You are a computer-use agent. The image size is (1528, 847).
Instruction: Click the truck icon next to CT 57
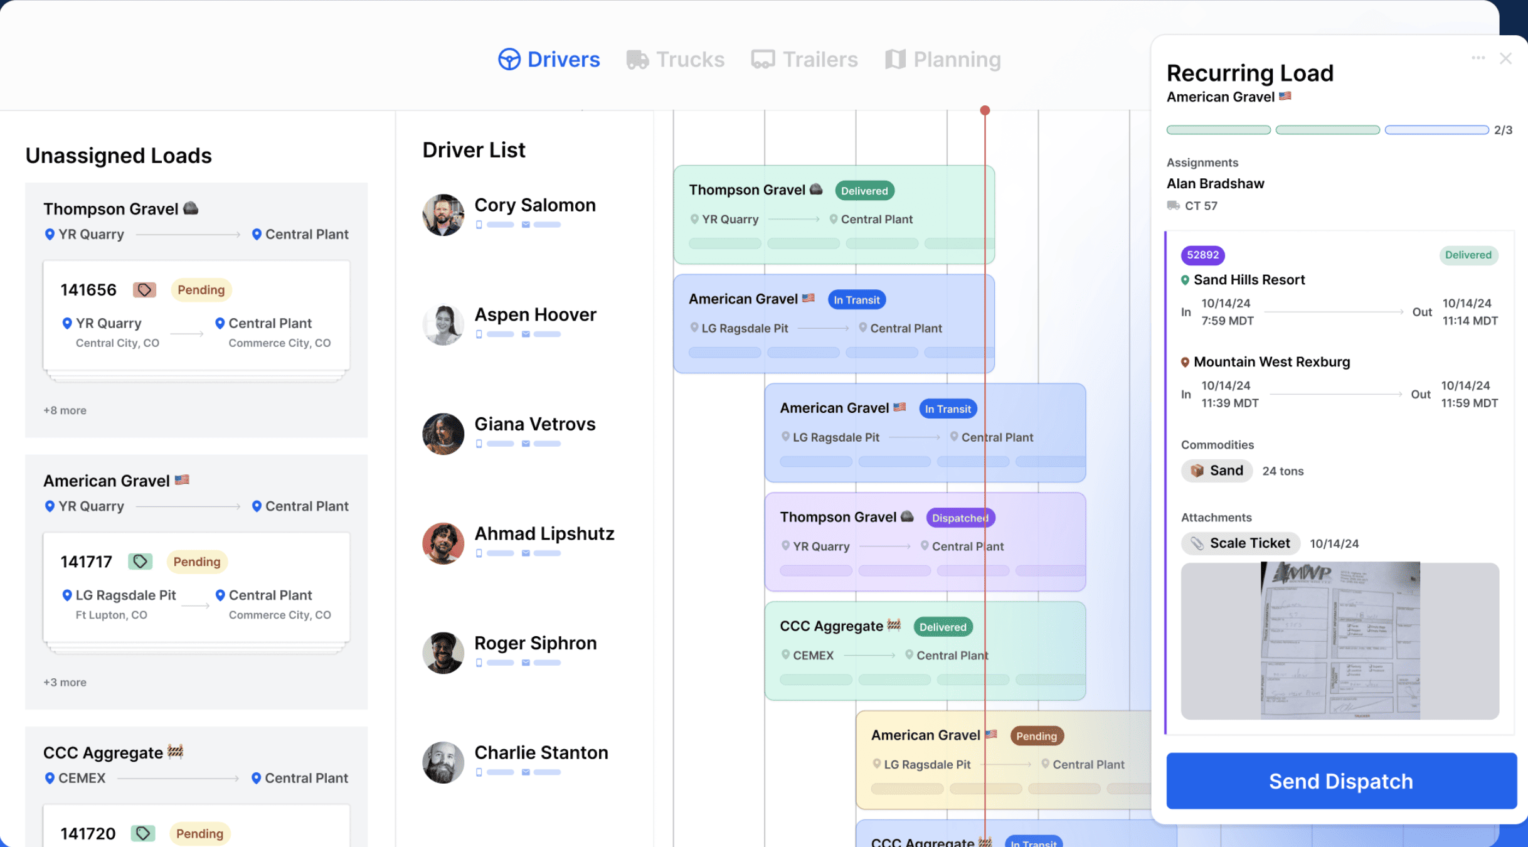pyautogui.click(x=1173, y=206)
